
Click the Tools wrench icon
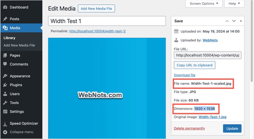tap(5, 103)
